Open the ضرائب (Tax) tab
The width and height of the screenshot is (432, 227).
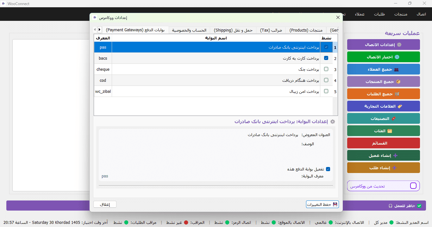click(271, 30)
